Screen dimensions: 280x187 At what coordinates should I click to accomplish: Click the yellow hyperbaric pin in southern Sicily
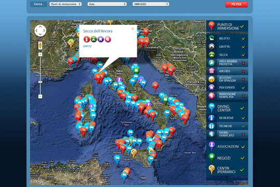[134, 153]
